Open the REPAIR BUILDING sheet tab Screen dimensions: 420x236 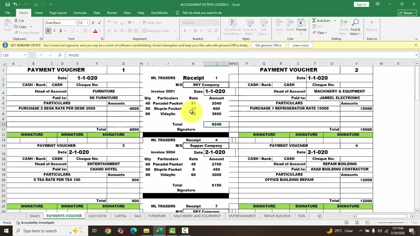(x=277, y=216)
